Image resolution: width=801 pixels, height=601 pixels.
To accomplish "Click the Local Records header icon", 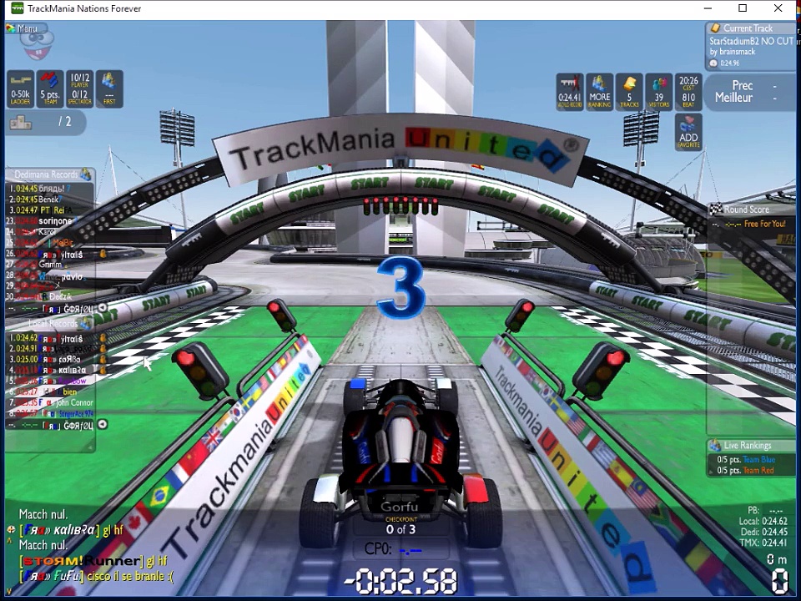I will (x=86, y=323).
